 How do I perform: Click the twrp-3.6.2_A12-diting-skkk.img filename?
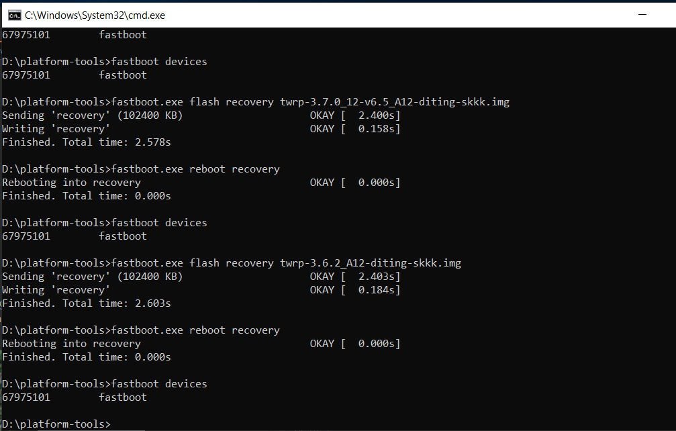pyautogui.click(x=371, y=263)
